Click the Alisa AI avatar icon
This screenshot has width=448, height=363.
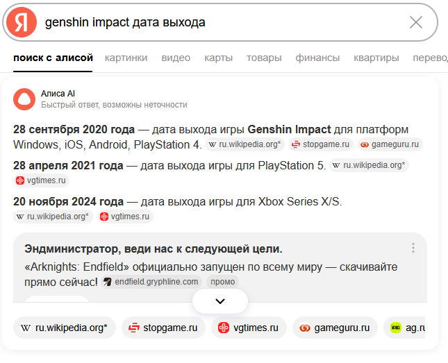(24, 99)
